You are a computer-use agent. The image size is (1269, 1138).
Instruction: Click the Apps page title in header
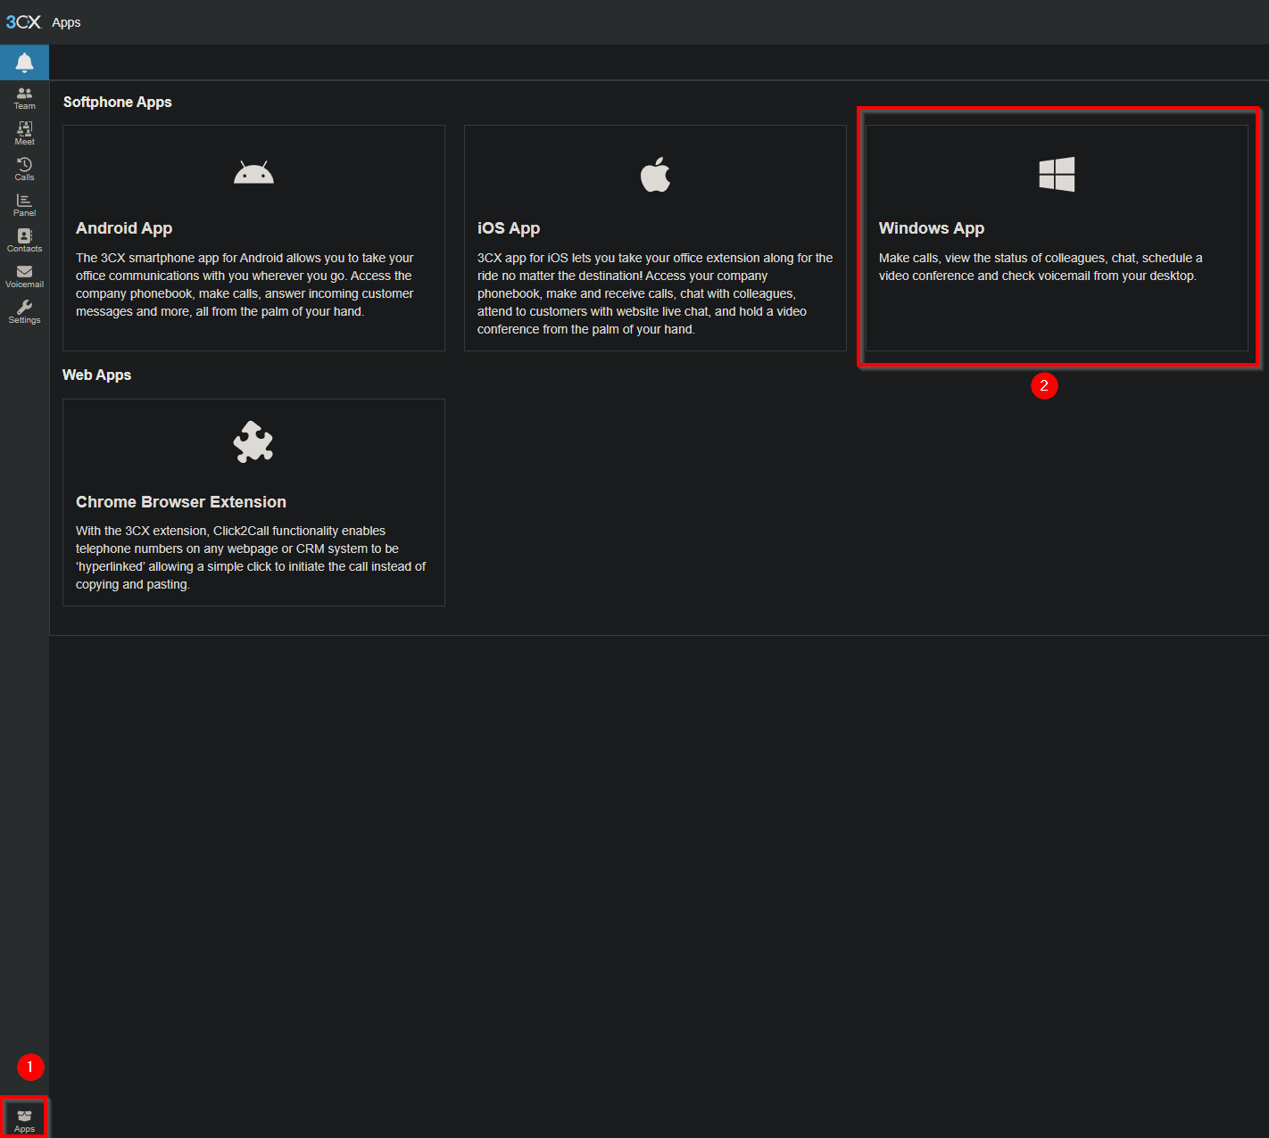click(66, 22)
